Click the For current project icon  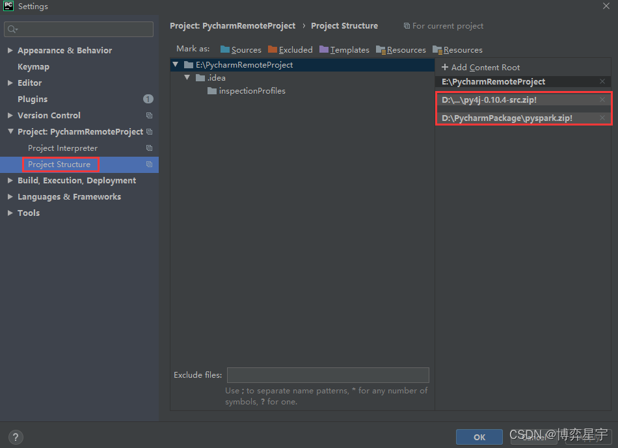coord(407,26)
